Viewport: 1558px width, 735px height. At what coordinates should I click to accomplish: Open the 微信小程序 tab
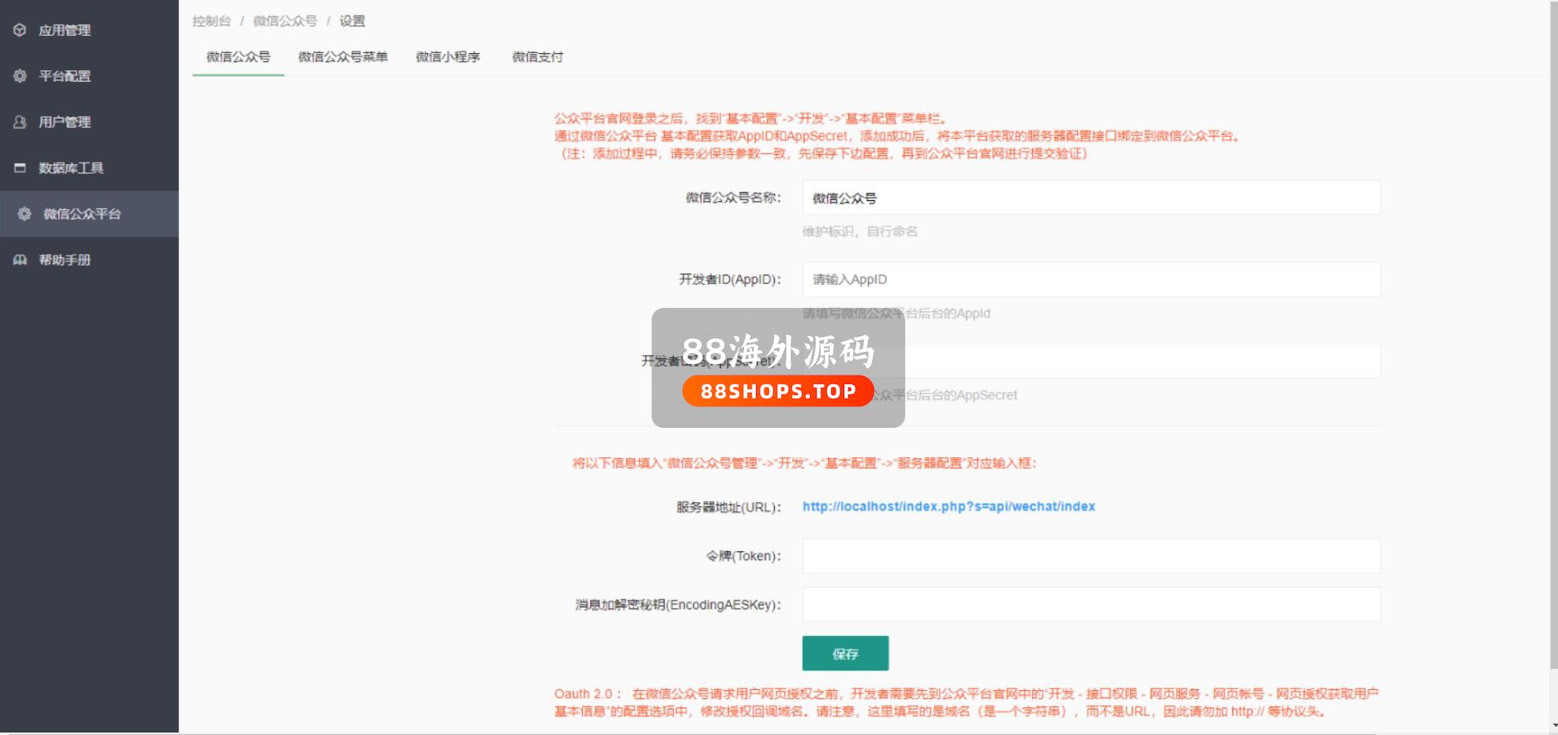tap(447, 57)
